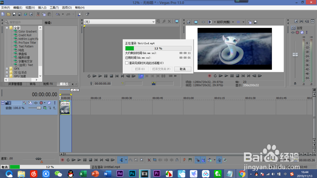This screenshot has height=178, width=317.
Task: Click the Paste clipboard icon
Action: click(49, 14)
